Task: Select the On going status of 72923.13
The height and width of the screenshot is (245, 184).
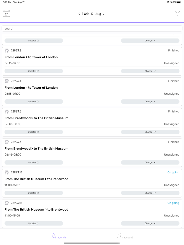Action: (173, 172)
